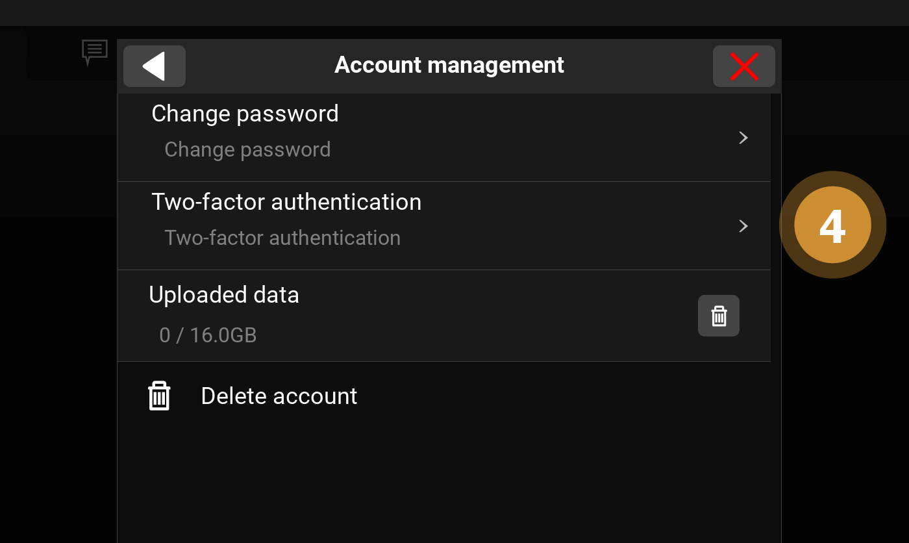Click the gray Change password subtitle
Image resolution: width=909 pixels, height=543 pixels.
247,149
